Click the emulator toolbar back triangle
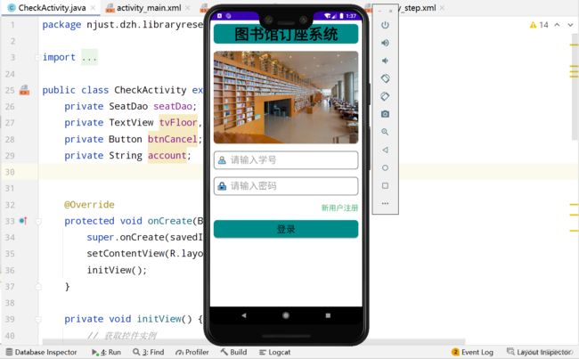 (x=385, y=150)
